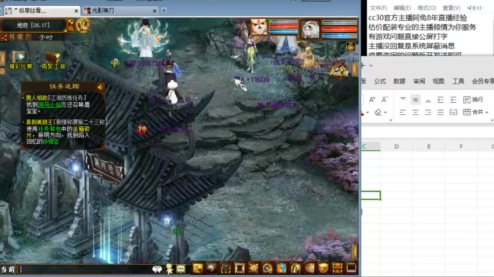Open the red screen system icon
The height and width of the screenshot is (277, 494).
351,268
